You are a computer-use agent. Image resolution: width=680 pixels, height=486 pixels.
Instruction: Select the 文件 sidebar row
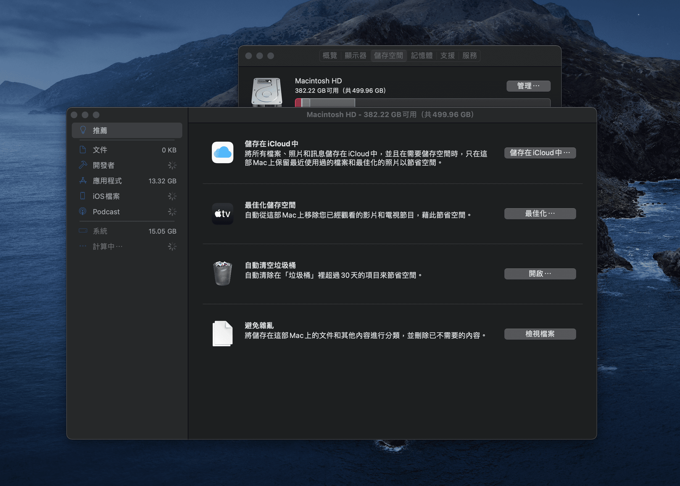[x=127, y=150]
